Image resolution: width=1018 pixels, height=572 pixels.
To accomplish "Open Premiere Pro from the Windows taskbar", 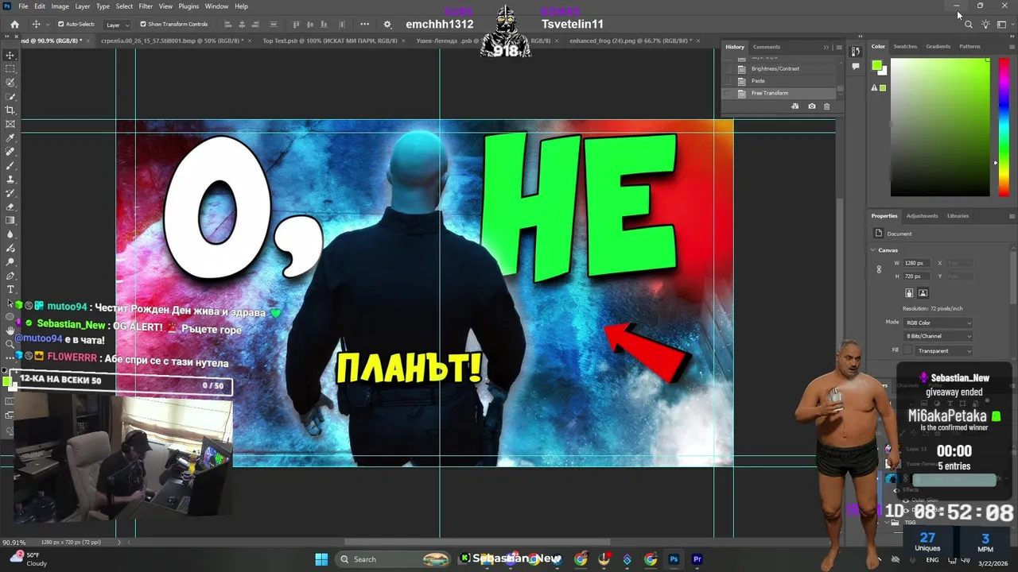I will (697, 559).
